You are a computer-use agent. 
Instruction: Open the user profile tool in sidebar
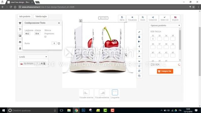click(20, 48)
